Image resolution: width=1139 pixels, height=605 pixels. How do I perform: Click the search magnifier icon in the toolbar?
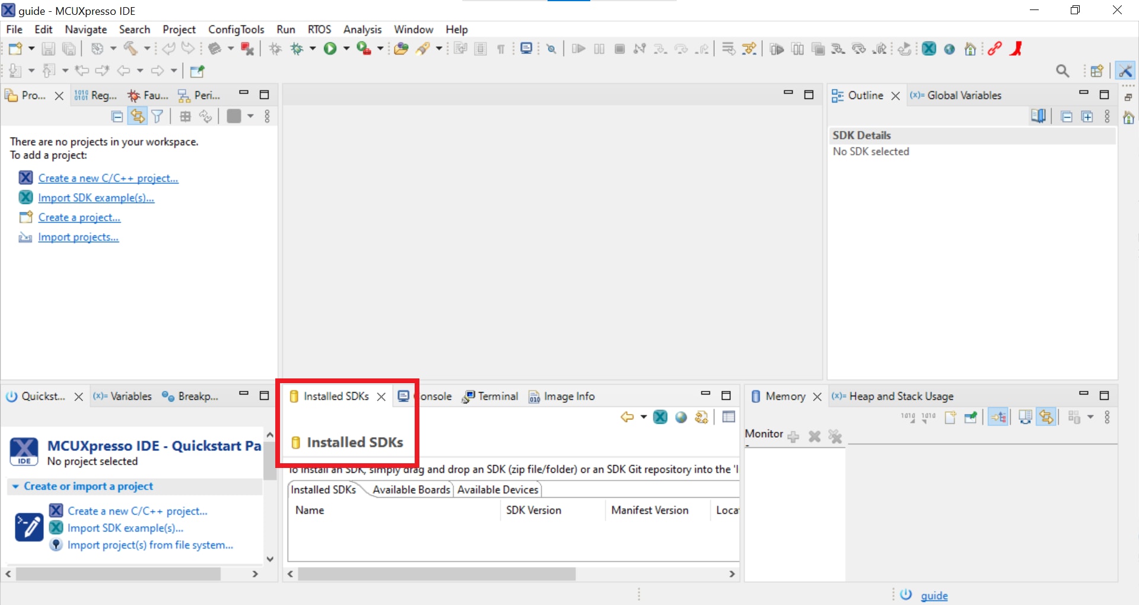click(x=1062, y=71)
